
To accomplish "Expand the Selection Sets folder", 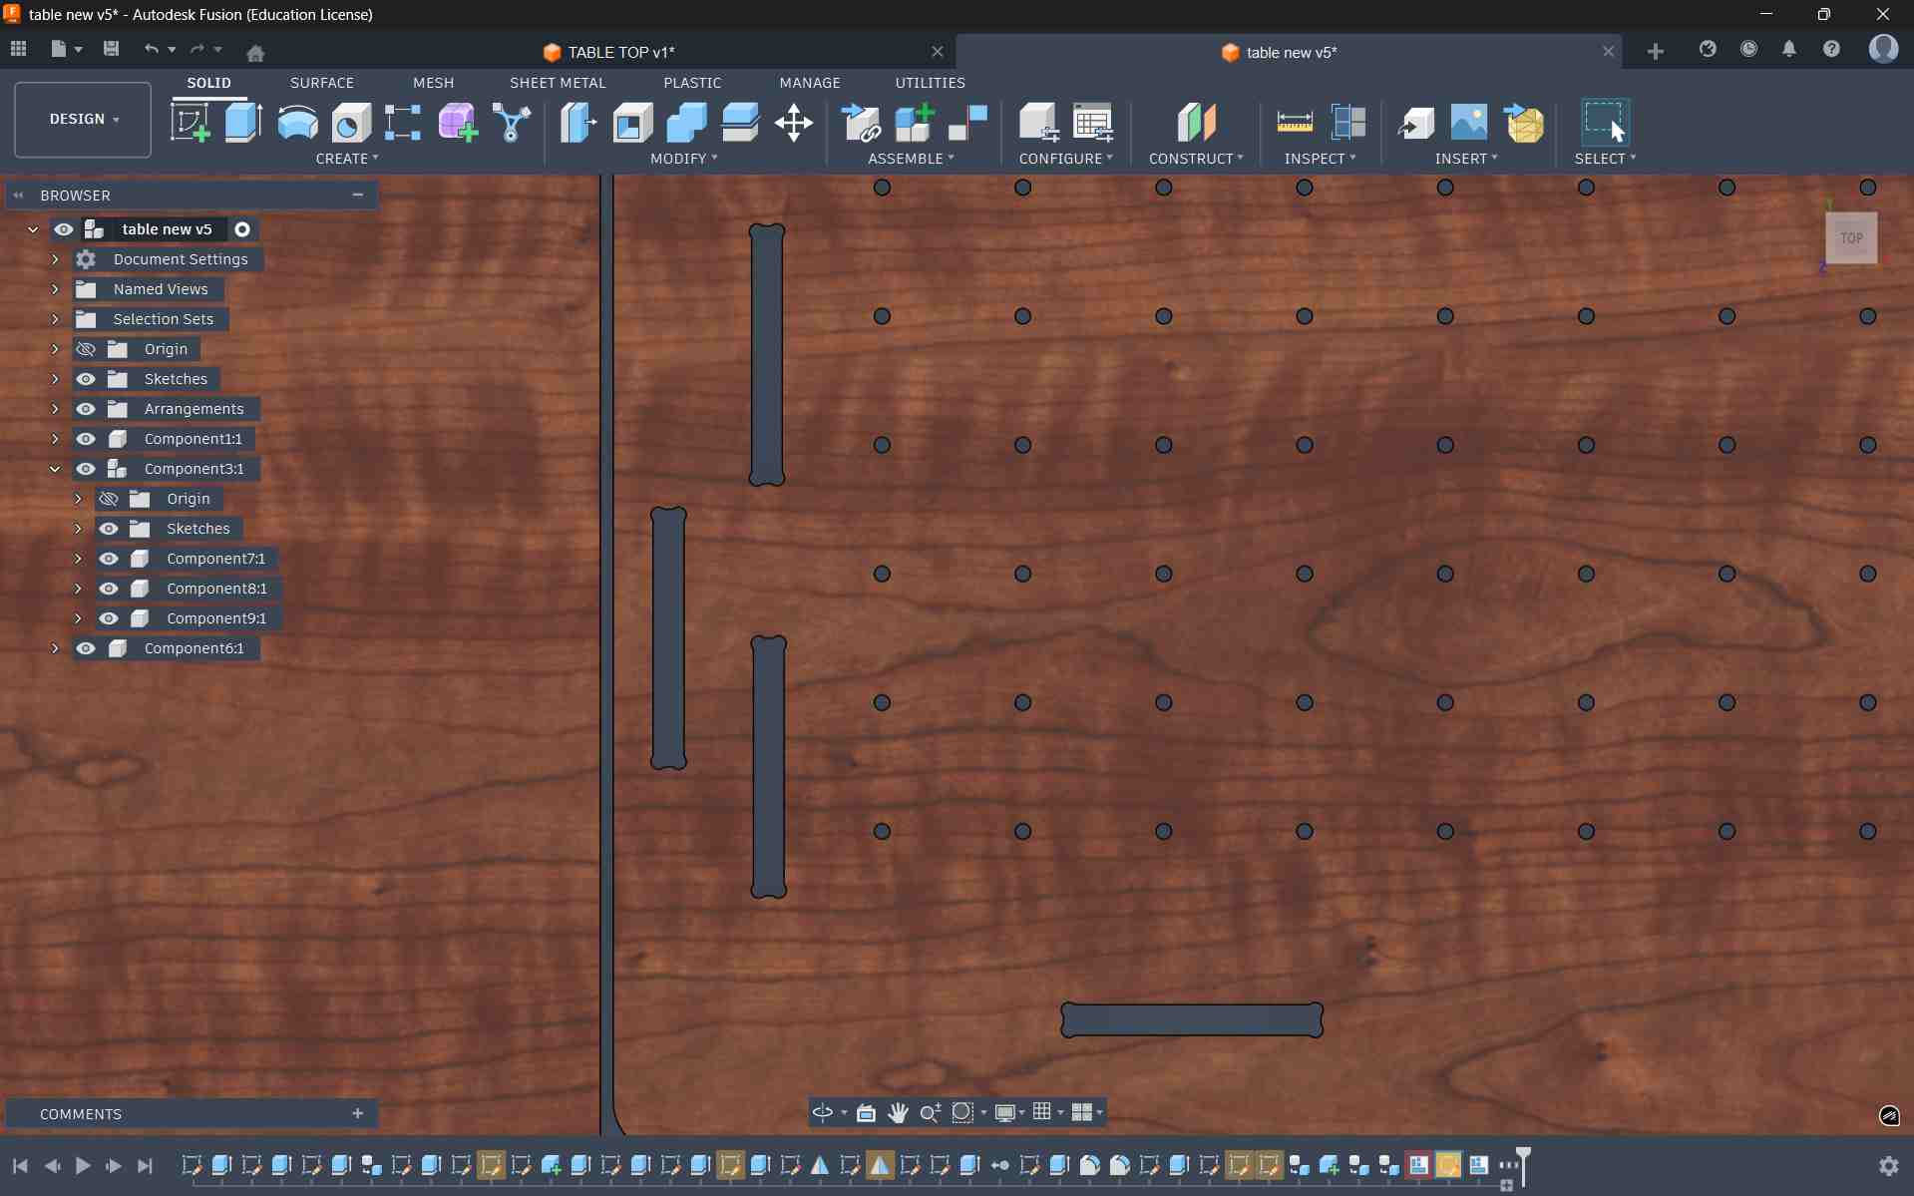I will (x=56, y=319).
